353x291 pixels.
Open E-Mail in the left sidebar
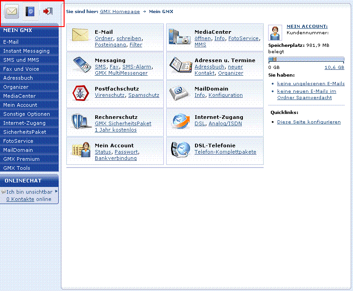(x=29, y=42)
